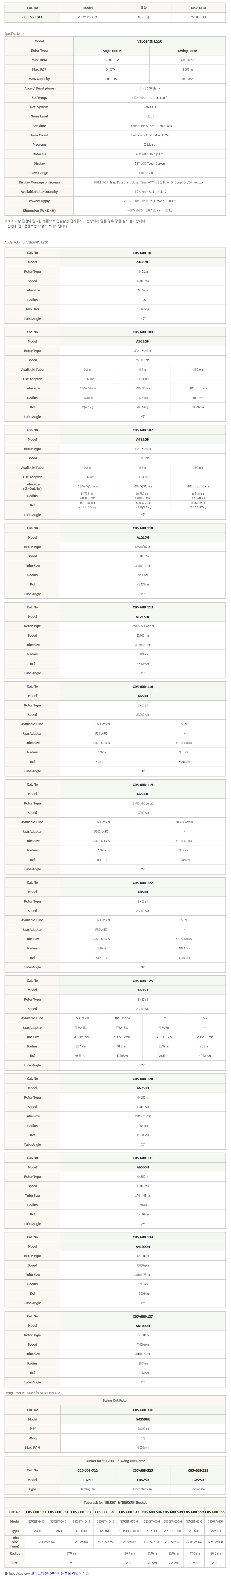Click the VELOSPIN L22R specification header

[142, 41]
